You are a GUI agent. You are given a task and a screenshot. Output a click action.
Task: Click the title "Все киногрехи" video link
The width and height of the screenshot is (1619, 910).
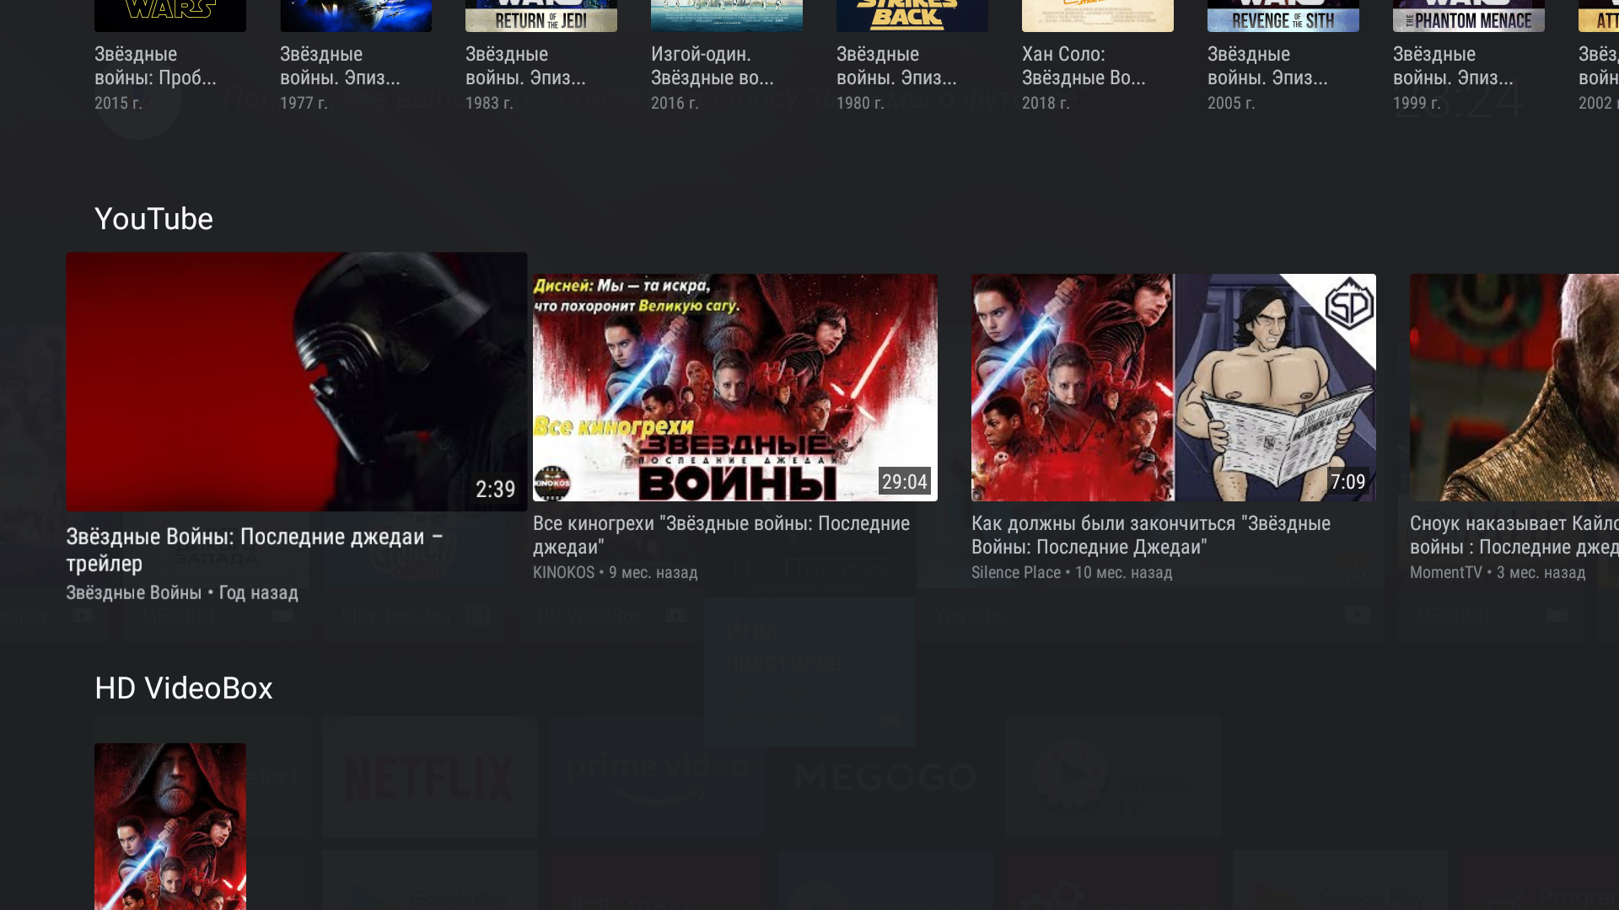(x=721, y=535)
